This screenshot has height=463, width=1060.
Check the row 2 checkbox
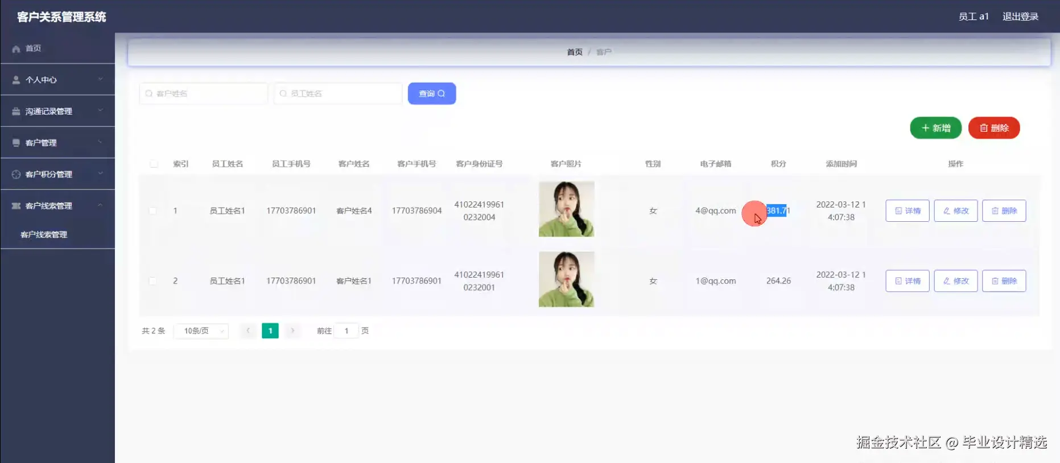tap(152, 281)
